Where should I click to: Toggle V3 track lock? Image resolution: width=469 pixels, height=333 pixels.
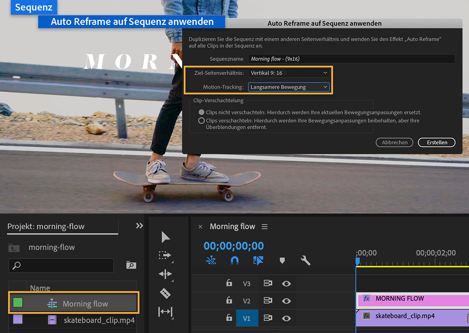229,283
